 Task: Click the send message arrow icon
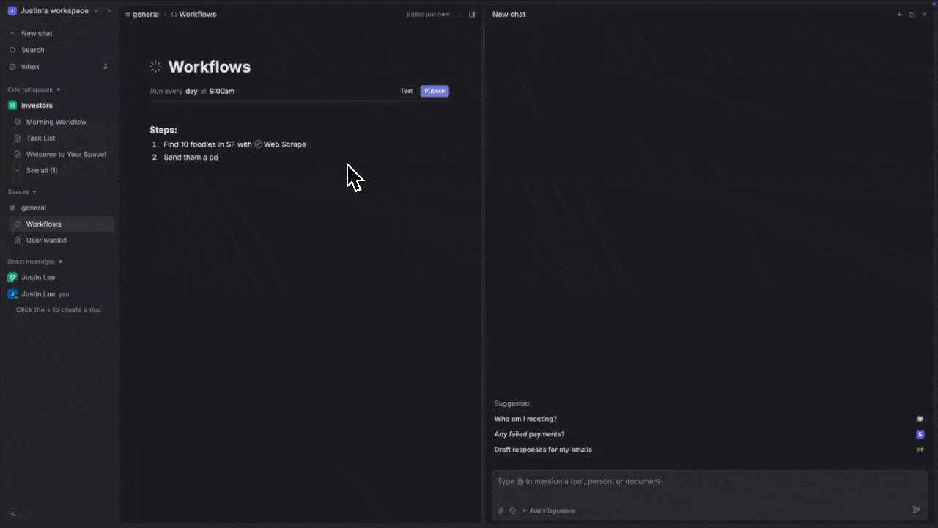click(x=916, y=510)
